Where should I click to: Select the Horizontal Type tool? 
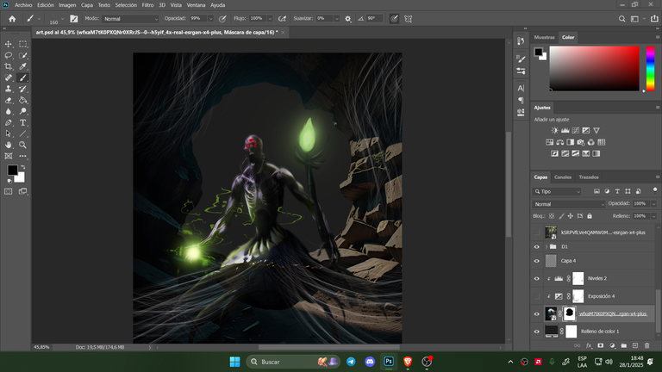pyautogui.click(x=22, y=123)
